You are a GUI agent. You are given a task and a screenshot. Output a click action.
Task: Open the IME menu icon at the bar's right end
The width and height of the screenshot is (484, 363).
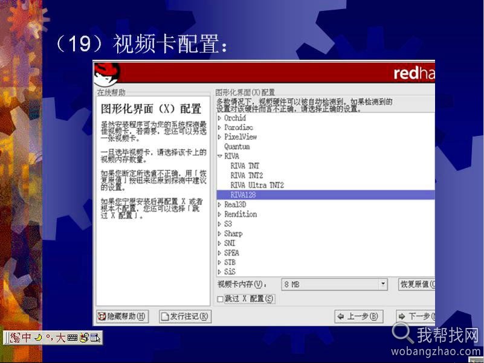click(x=95, y=338)
